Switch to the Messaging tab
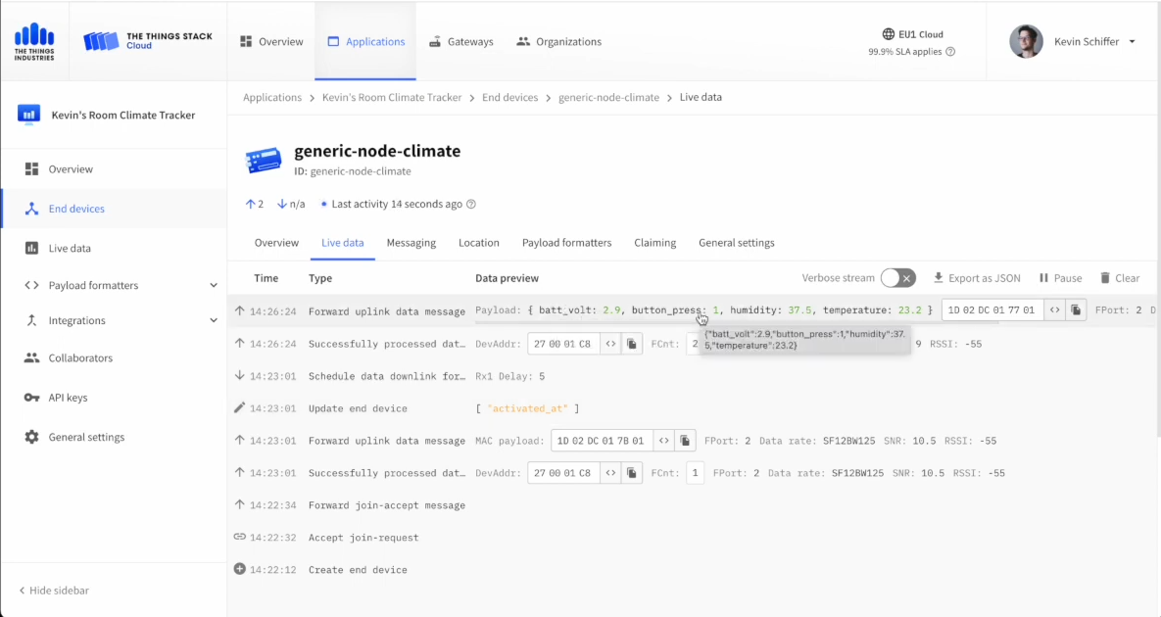Screen dimensions: 1161x617 tap(411, 243)
